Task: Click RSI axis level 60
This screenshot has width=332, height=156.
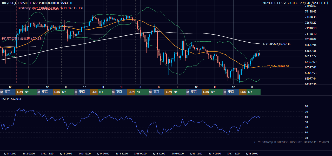Action: (306, 117)
